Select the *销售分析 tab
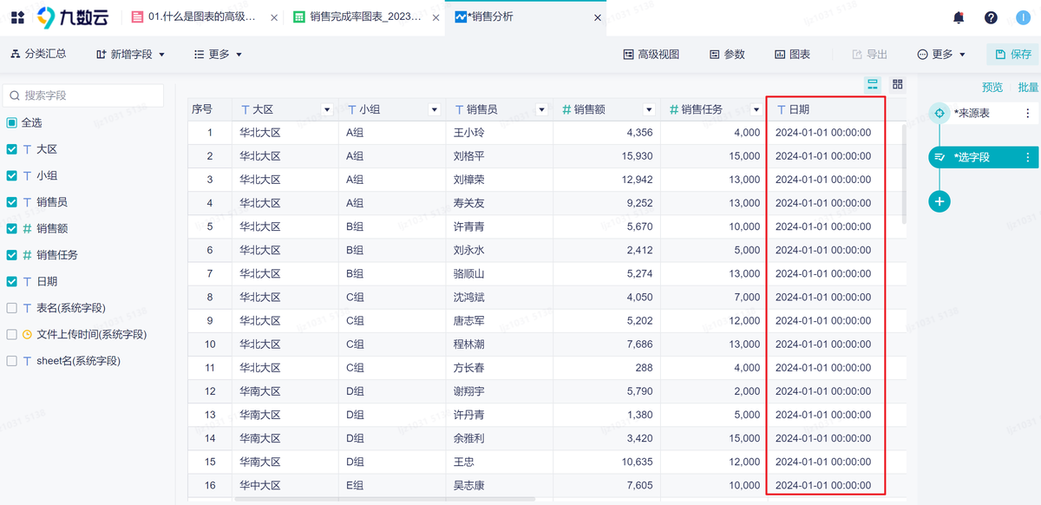Viewport: 1041px width, 505px height. pos(526,17)
